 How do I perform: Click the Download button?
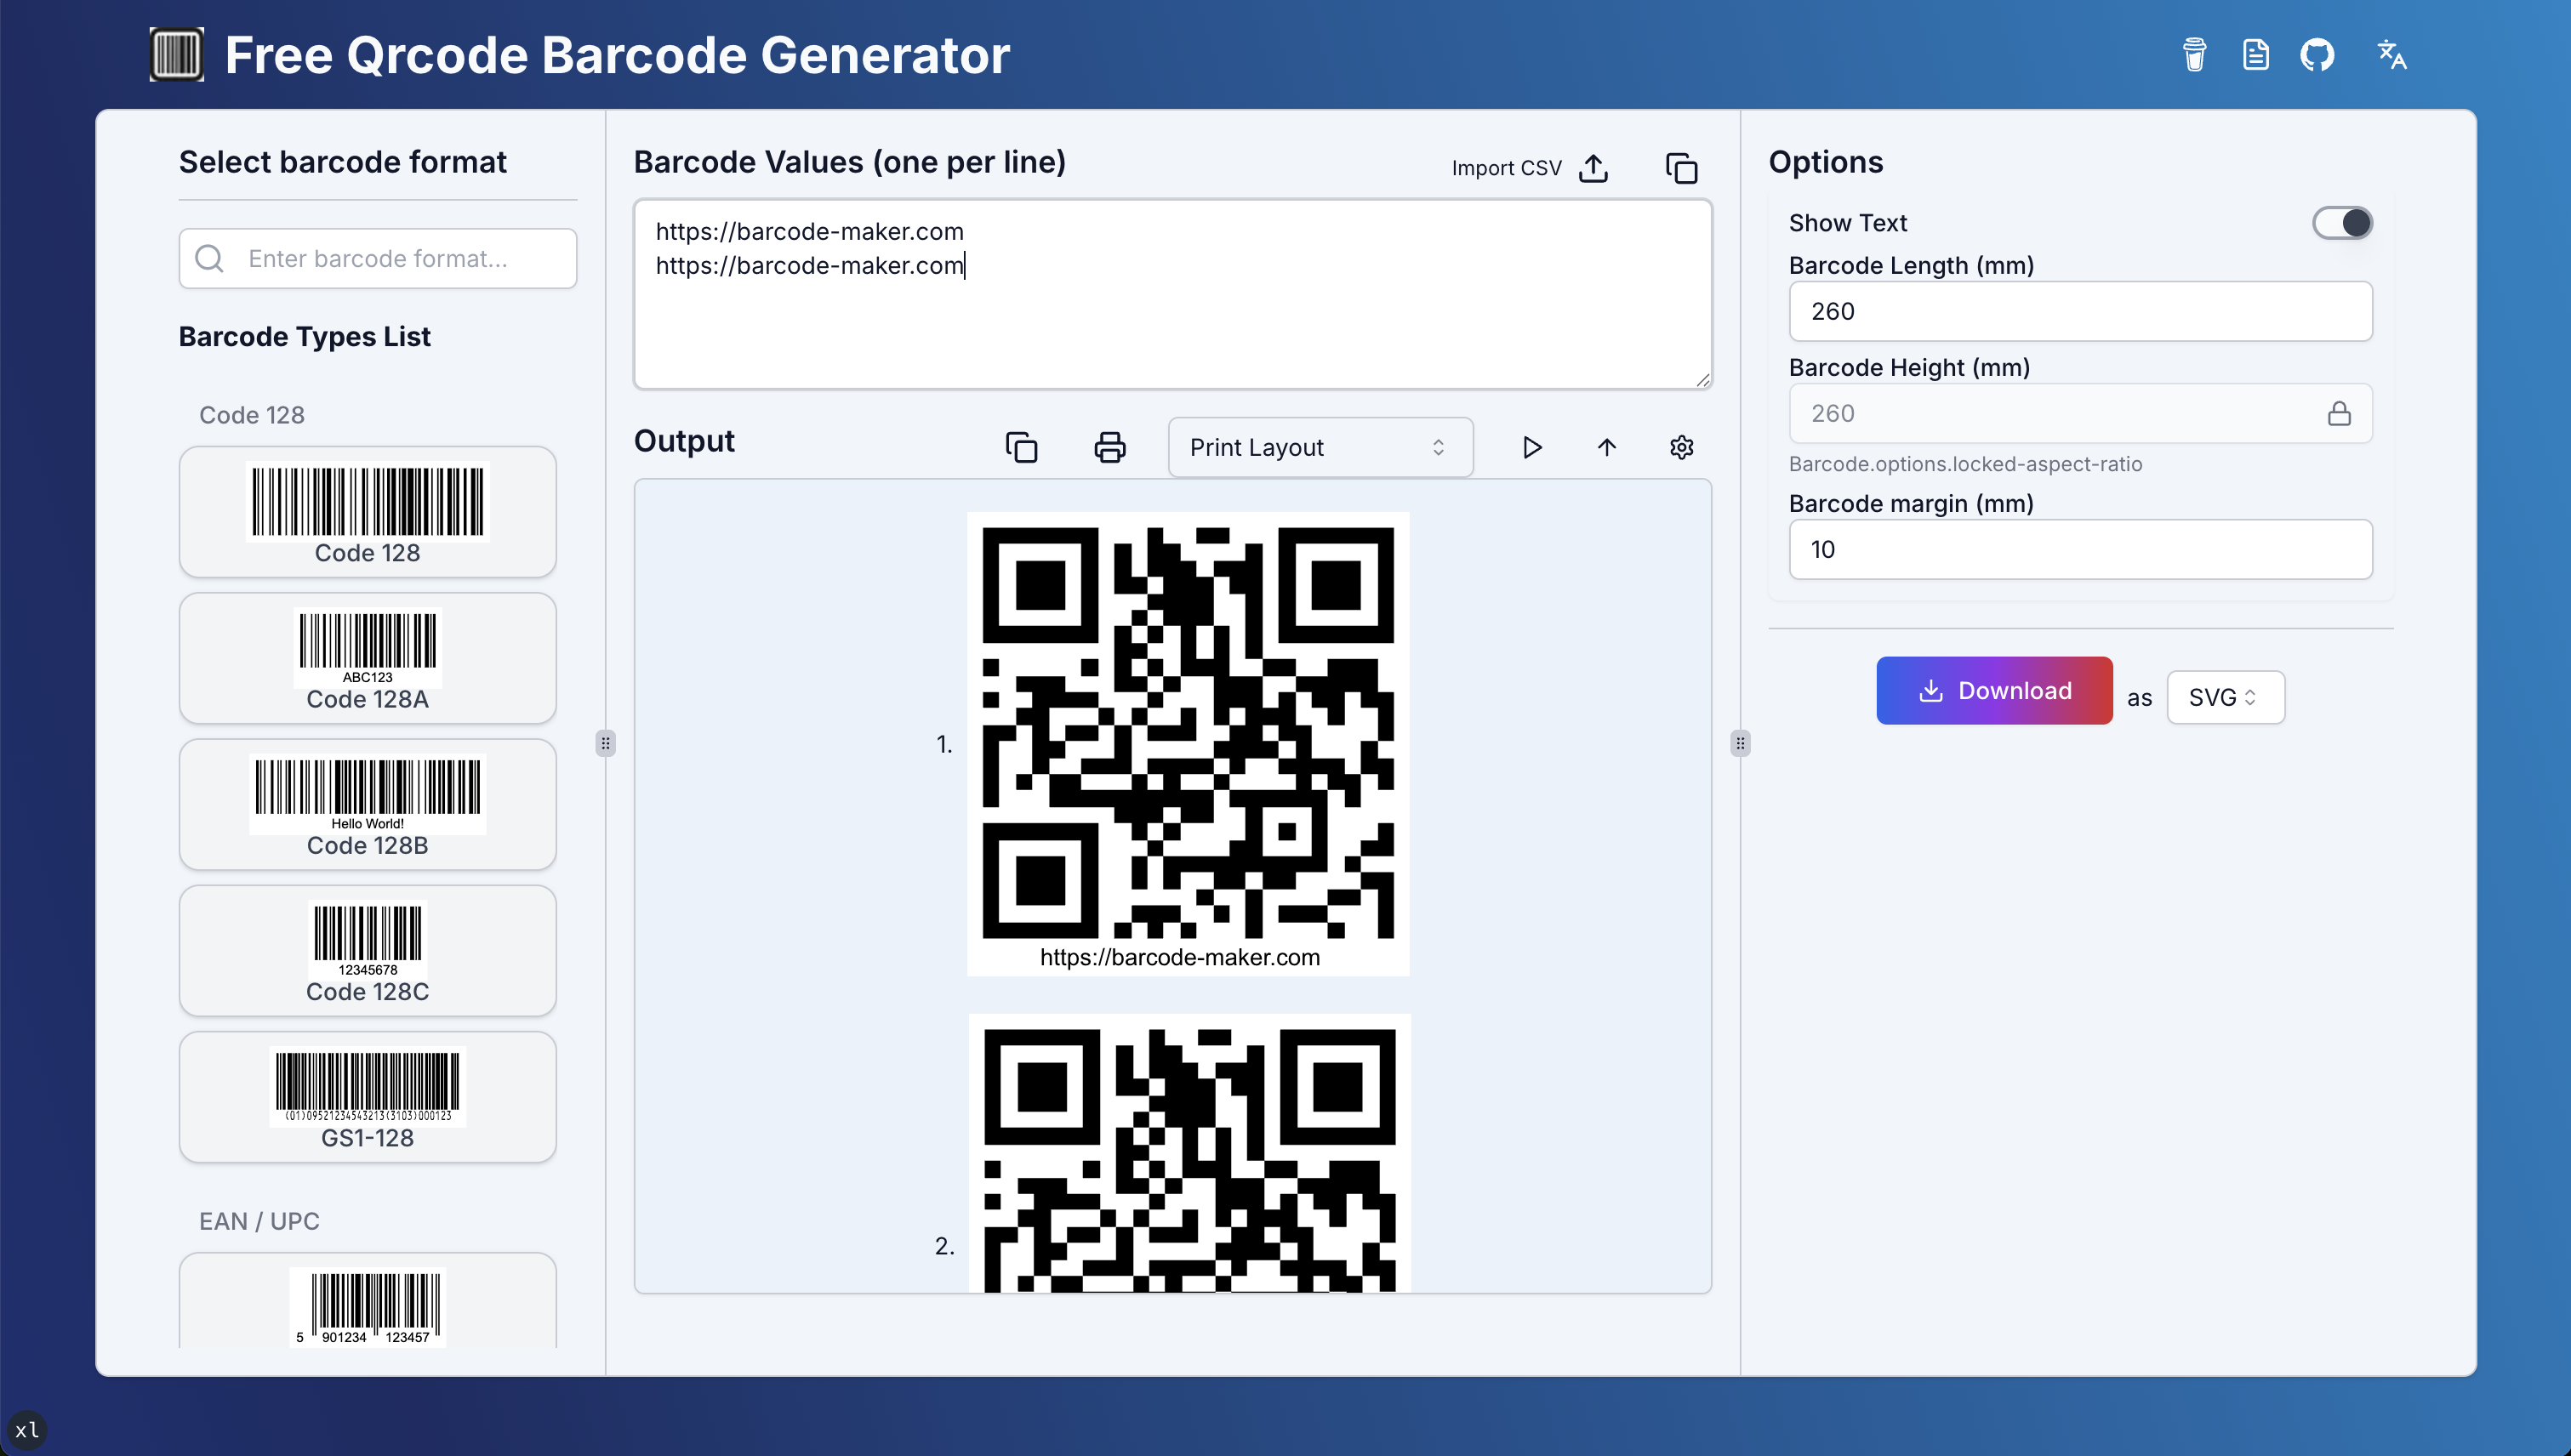coord(1994,691)
